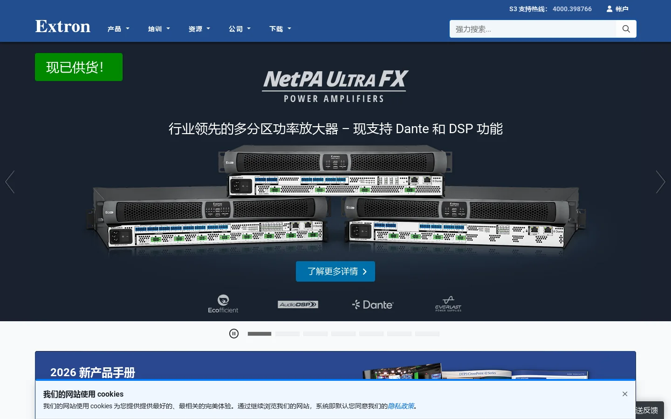The height and width of the screenshot is (419, 671).
Task: Click the amplifier product image
Action: tap(335, 200)
